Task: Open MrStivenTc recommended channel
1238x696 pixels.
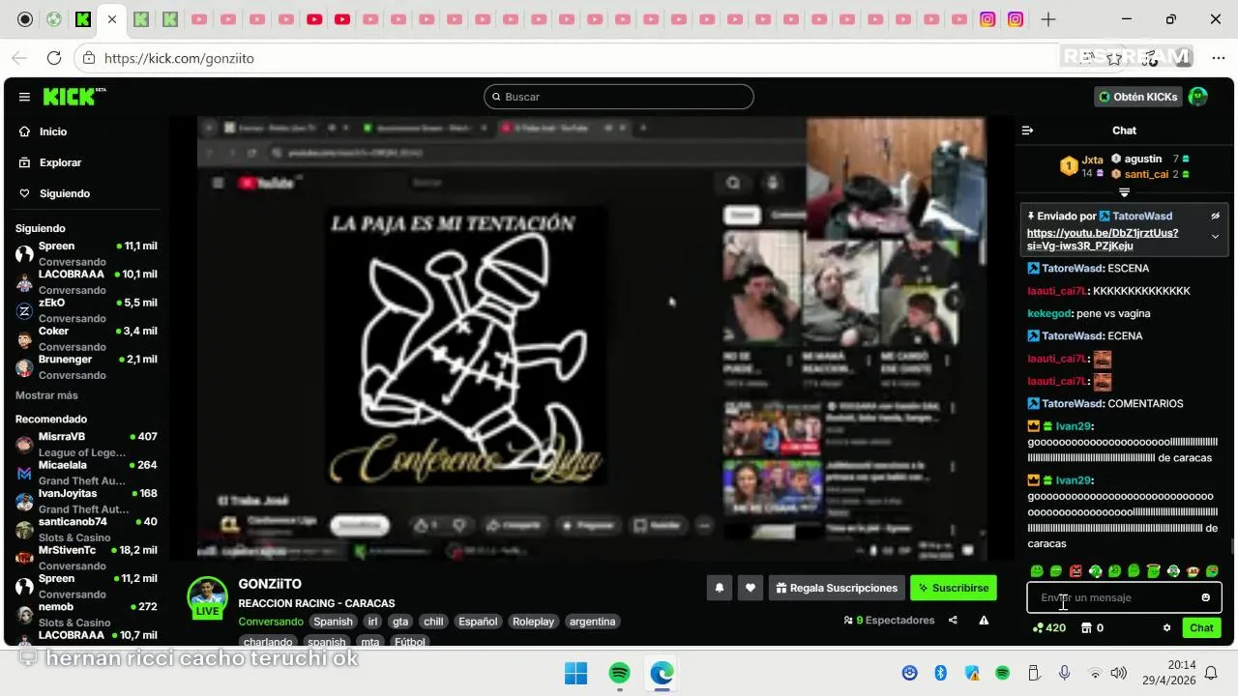Action: pyautogui.click(x=86, y=558)
